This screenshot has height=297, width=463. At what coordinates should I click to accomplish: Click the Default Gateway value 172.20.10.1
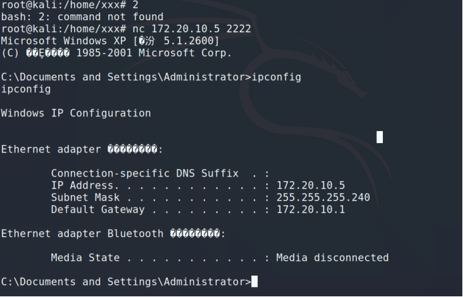click(311, 209)
